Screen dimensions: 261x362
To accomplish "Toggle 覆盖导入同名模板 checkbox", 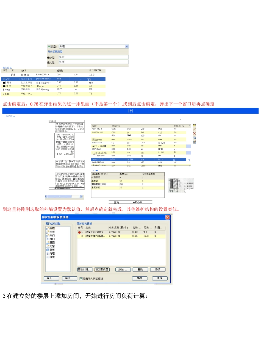I will coord(81,279).
